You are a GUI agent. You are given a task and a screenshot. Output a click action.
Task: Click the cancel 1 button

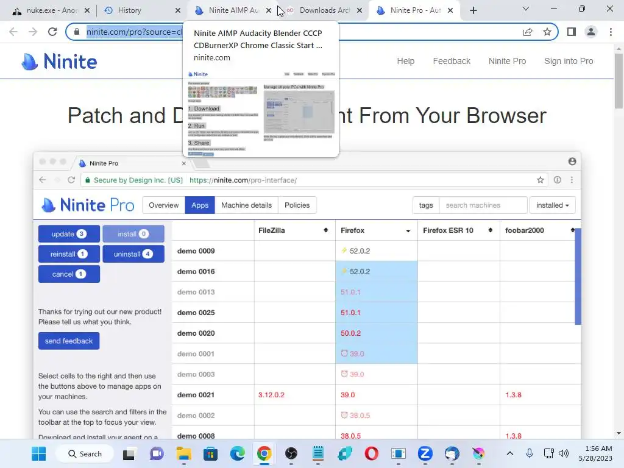tap(69, 274)
